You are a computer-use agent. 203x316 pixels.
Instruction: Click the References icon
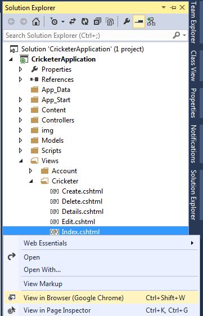[34, 80]
